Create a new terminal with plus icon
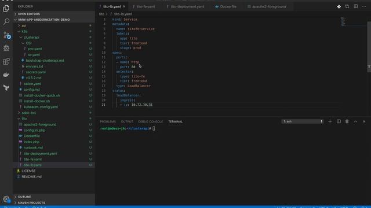Viewport: 371px width, 208px height. 330,121
